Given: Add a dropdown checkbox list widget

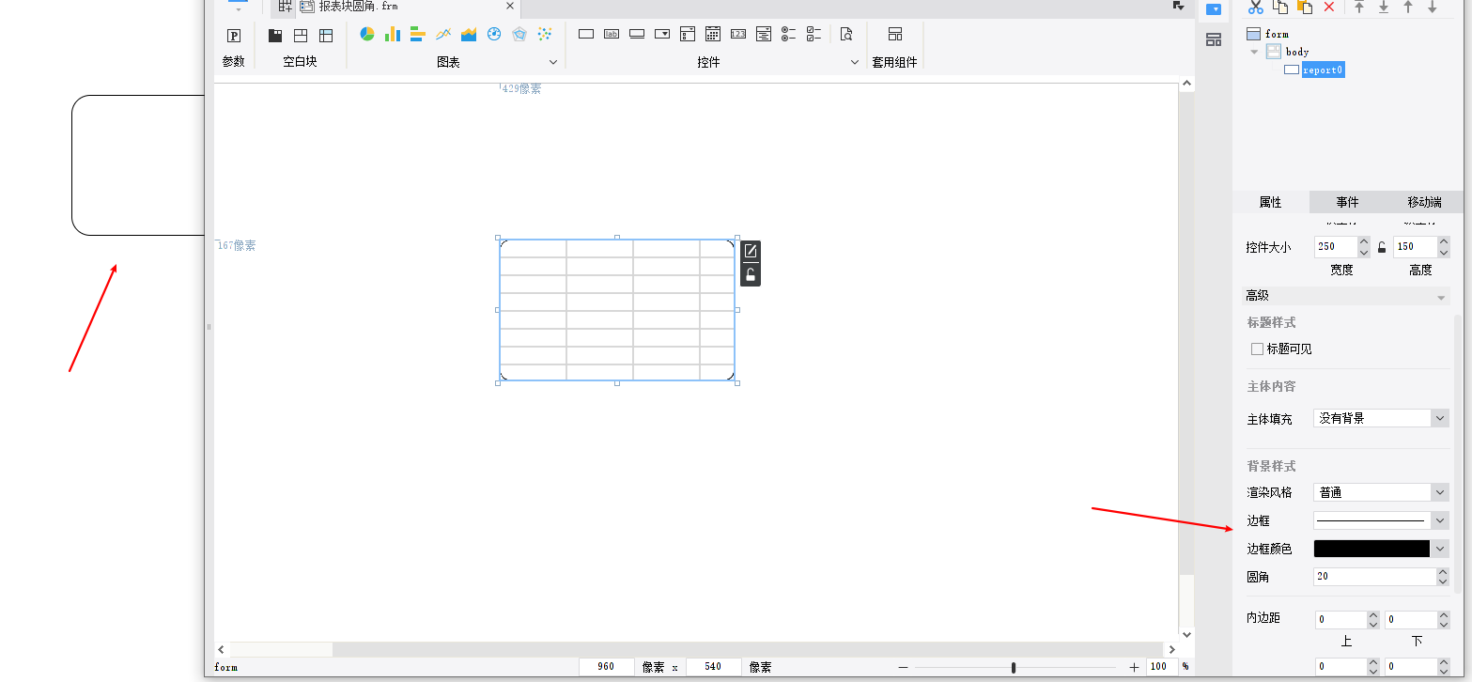Looking at the screenshot, I should (x=688, y=34).
